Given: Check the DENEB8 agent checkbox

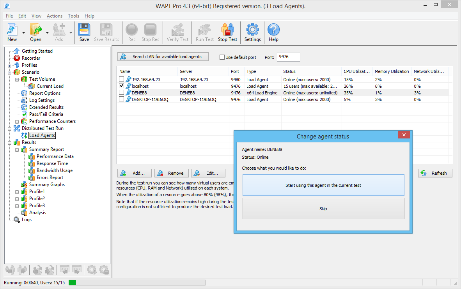Looking at the screenshot, I should [121, 92].
